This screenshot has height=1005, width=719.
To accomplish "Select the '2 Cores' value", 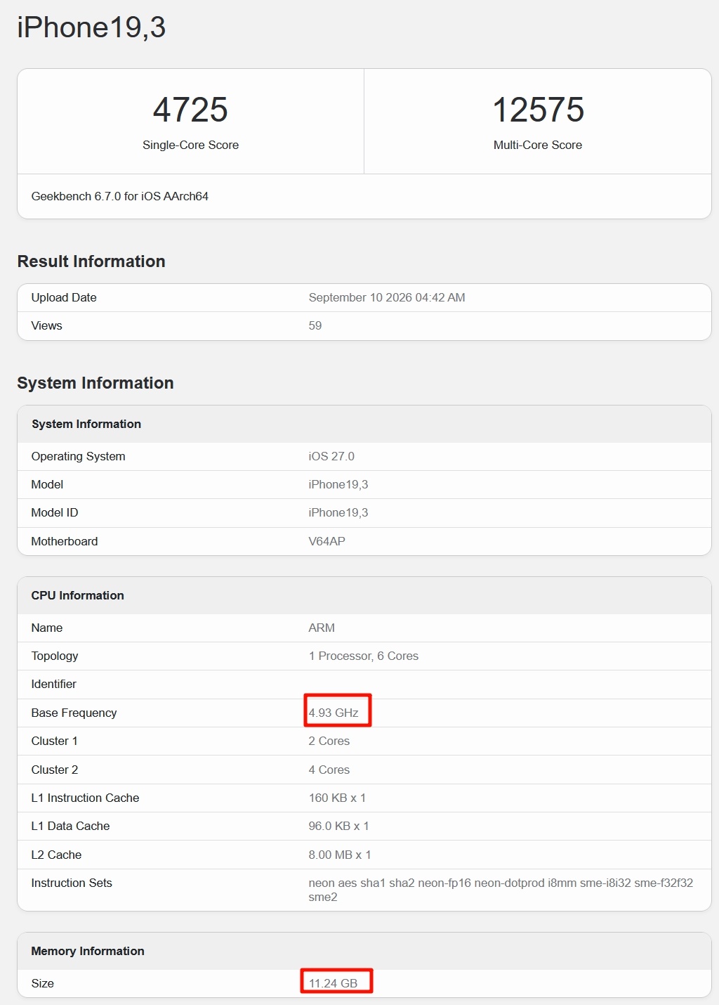I will (x=329, y=741).
